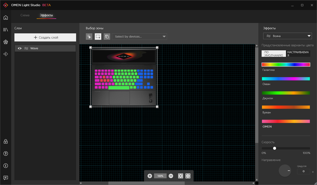
Task: Click the canvas scroll left arrow
Action: pyautogui.click(x=81, y=183)
